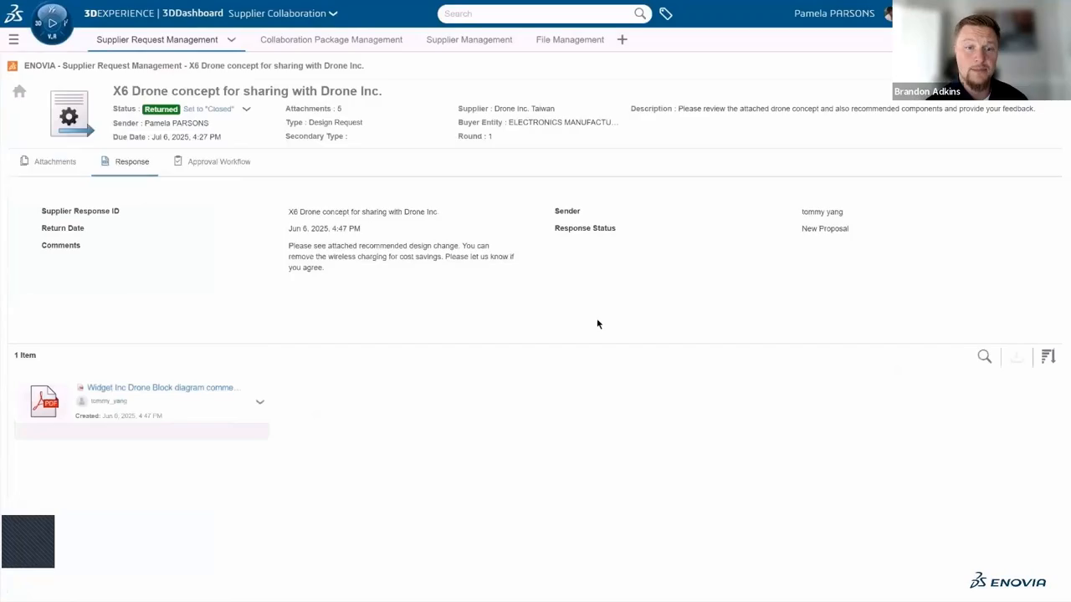Image resolution: width=1071 pixels, height=602 pixels.
Task: Click the Round : 1 text
Action: tap(475, 135)
